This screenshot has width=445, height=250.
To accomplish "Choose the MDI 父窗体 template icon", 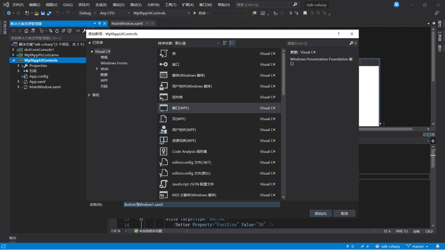I will pyautogui.click(x=163, y=195).
